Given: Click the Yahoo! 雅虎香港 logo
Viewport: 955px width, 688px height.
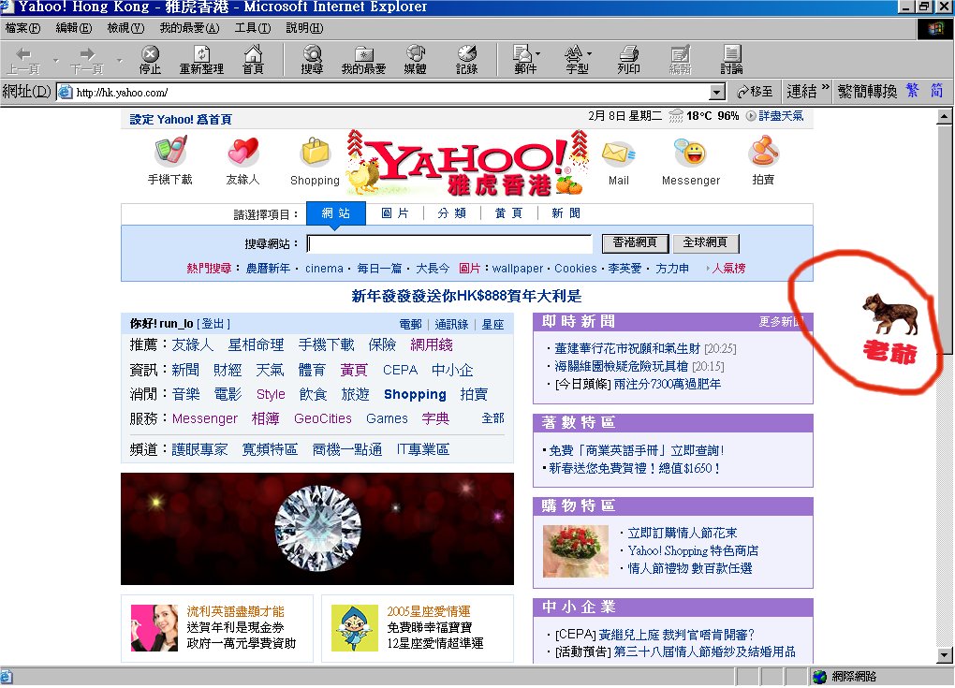Looking at the screenshot, I should click(x=468, y=163).
